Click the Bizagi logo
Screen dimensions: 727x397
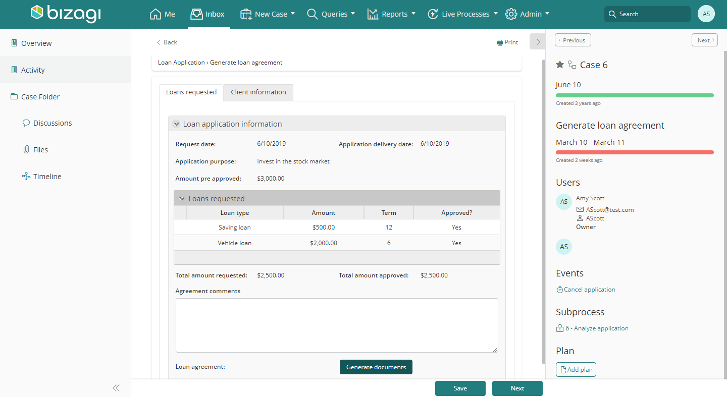click(66, 14)
